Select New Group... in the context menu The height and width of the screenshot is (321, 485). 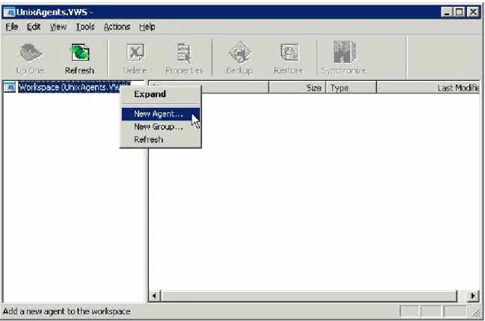point(160,126)
